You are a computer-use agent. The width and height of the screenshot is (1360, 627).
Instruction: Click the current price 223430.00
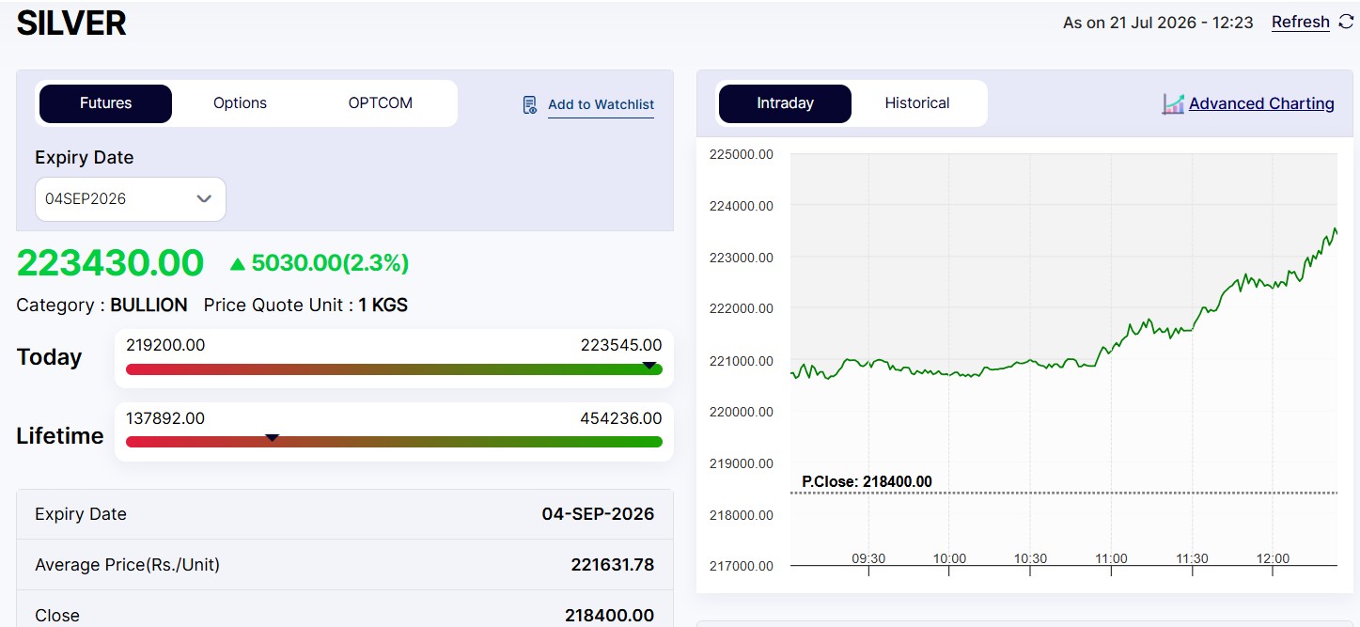pyautogui.click(x=110, y=263)
